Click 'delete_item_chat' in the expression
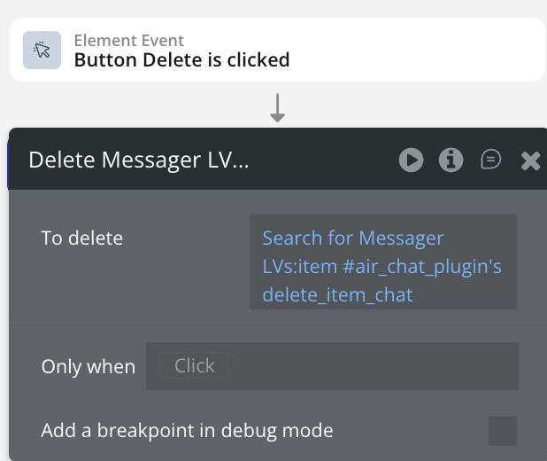Screen dimensions: 547x461 coord(337,294)
